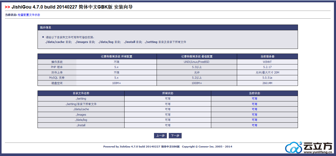
Task: Select the 磁盘空间 row label
Action: [x=57, y=83]
